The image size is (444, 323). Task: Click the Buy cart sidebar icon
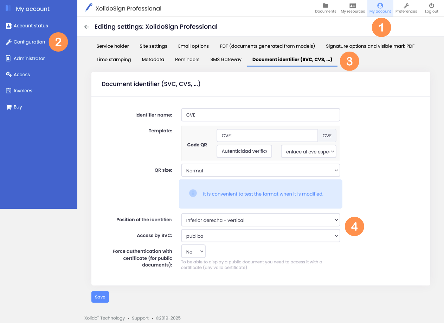(9, 107)
